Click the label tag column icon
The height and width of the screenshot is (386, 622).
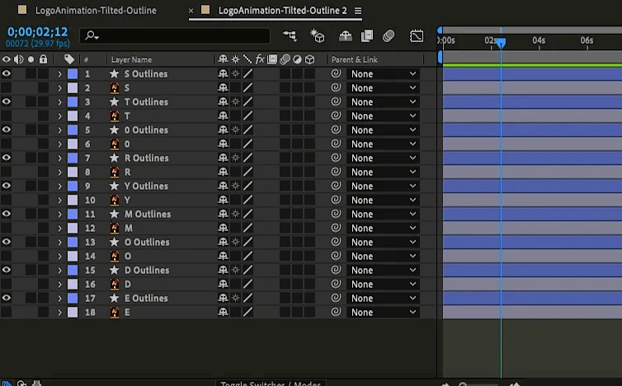click(x=69, y=59)
